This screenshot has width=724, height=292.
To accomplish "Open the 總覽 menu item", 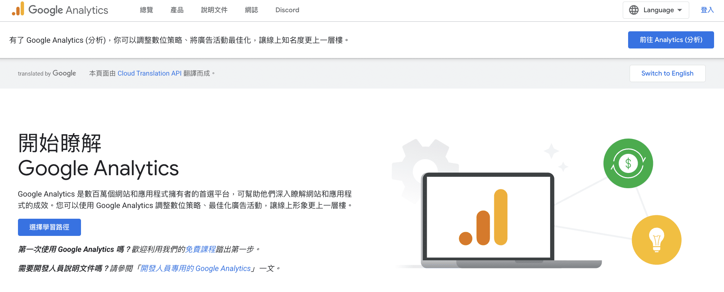I will tap(146, 10).
